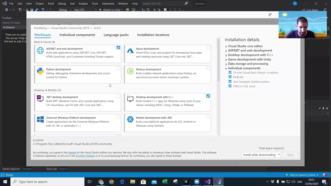Screen dimensions: 331x186
Task: Click the Live Share button
Action: click(310, 10)
